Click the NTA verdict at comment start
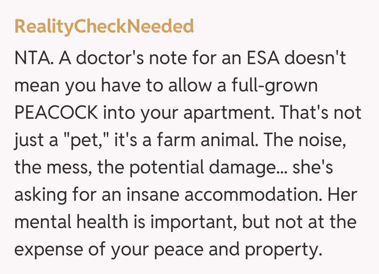This screenshot has height=274, width=379. click(34, 57)
